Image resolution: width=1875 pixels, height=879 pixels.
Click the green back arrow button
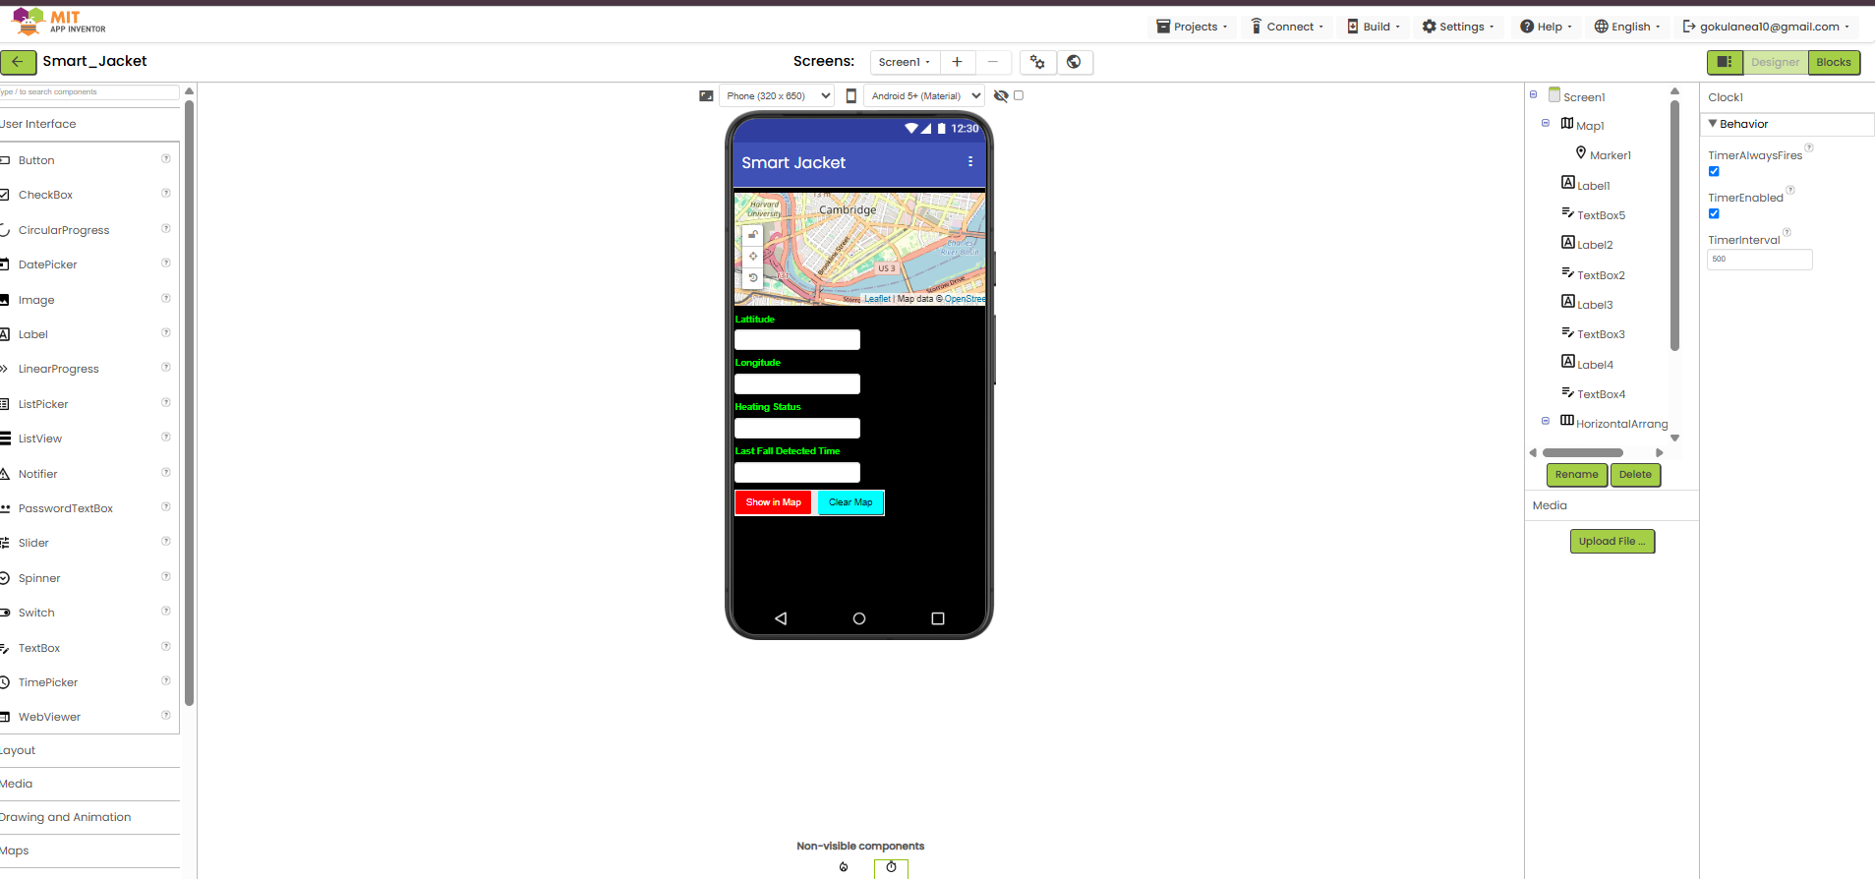[x=18, y=62]
